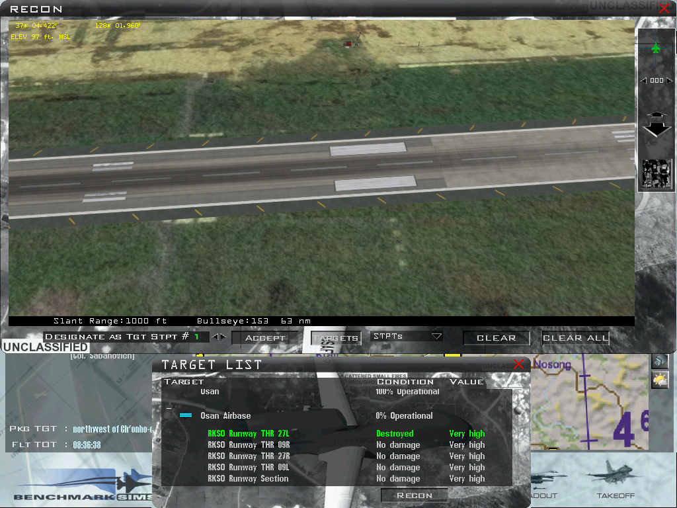677x508 pixels.
Task: Click the latitude 37* 04.422' readout
Action: coord(36,26)
